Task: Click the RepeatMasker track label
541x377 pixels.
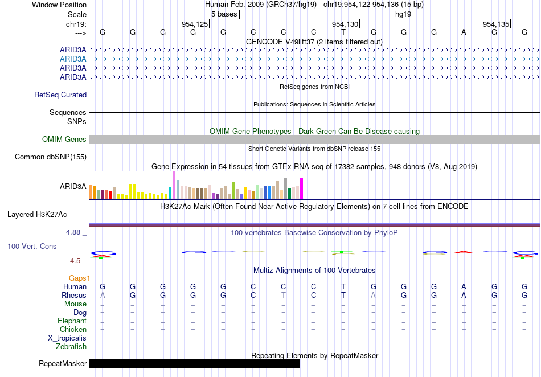Action: [x=63, y=363]
